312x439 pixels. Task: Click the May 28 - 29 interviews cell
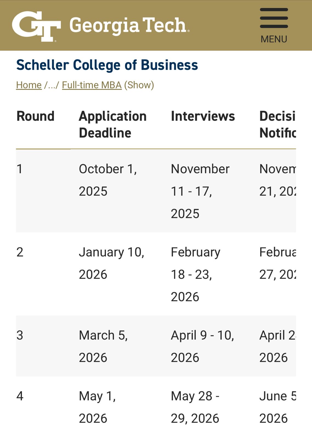pyautogui.click(x=195, y=407)
